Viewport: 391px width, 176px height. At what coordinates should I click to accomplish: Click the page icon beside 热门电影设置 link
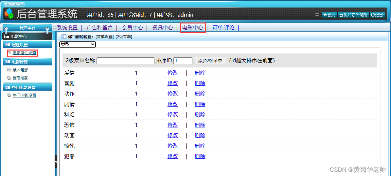[9, 95]
